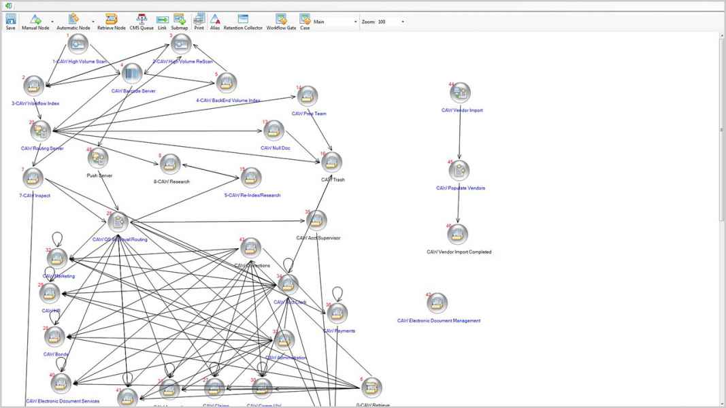
Task: Select the CAW Barcode Server node
Action: click(132, 75)
